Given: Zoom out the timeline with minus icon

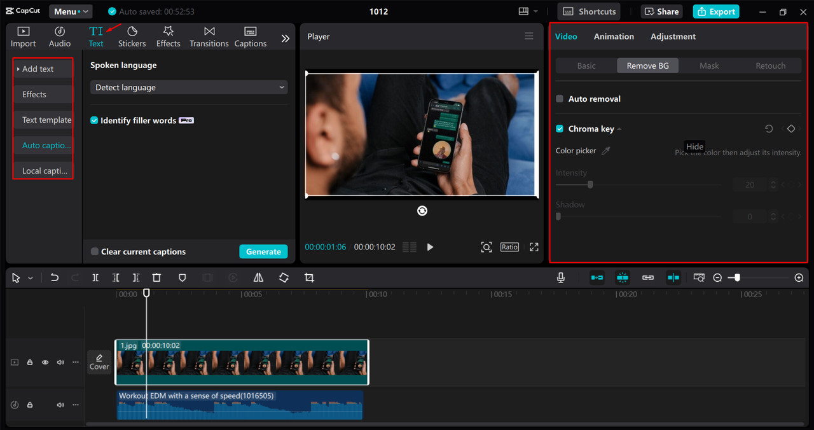Looking at the screenshot, I should pyautogui.click(x=717, y=278).
